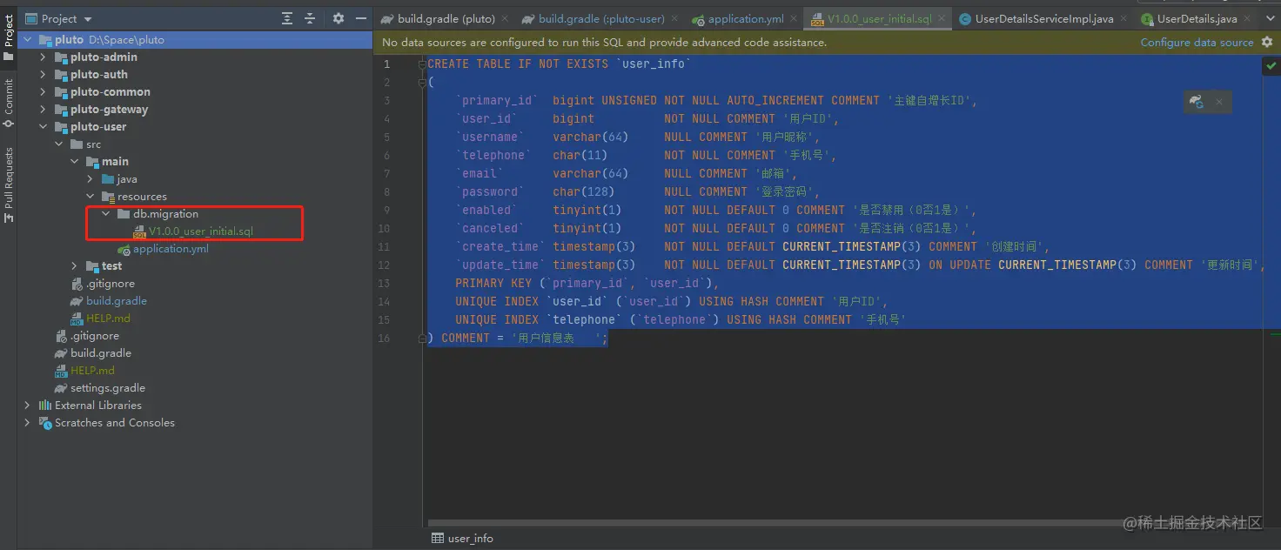Screen dimensions: 1281x550
Task: Collapse the pluto root project node
Action: [x=27, y=39]
